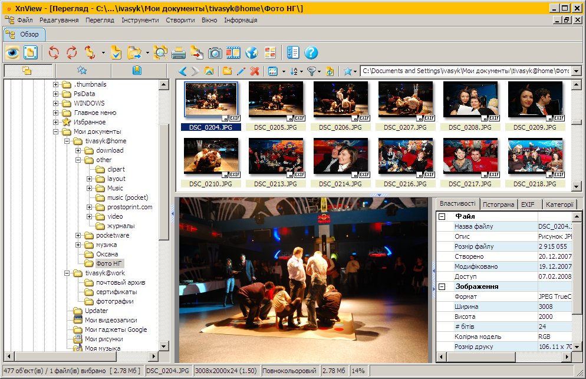Open the options checklist icon
This screenshot has width=586, height=379.
point(293,52)
